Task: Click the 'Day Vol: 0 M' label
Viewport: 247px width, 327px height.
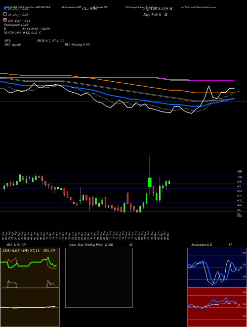Action: pos(155,14)
